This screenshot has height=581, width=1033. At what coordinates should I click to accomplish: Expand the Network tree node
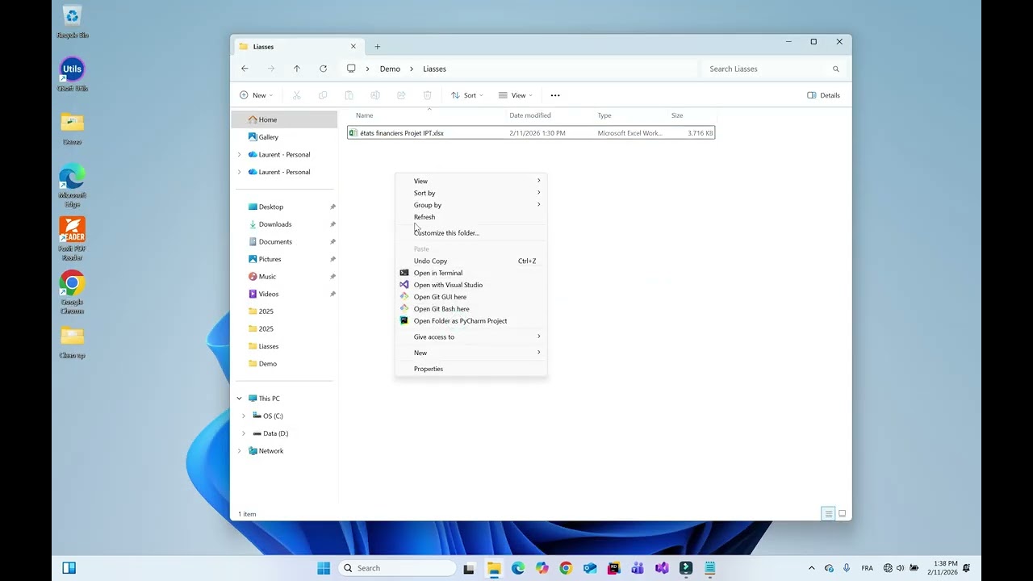(x=239, y=451)
